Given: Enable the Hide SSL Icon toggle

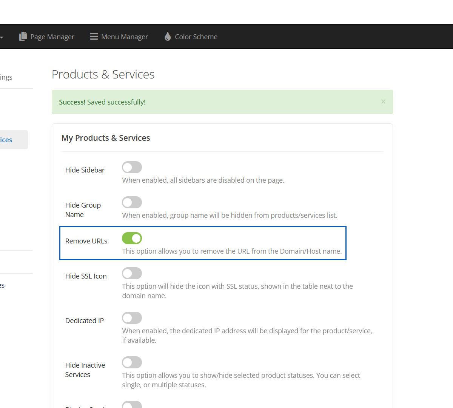Looking at the screenshot, I should (132, 273).
